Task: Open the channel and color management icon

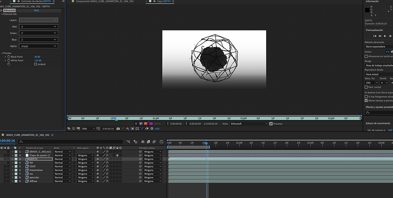Action: tap(127, 129)
